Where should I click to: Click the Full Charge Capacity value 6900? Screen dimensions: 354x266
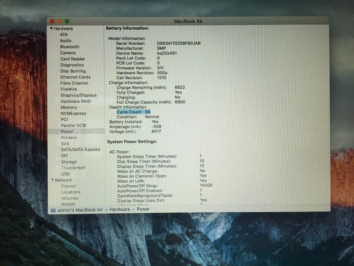tap(180, 102)
